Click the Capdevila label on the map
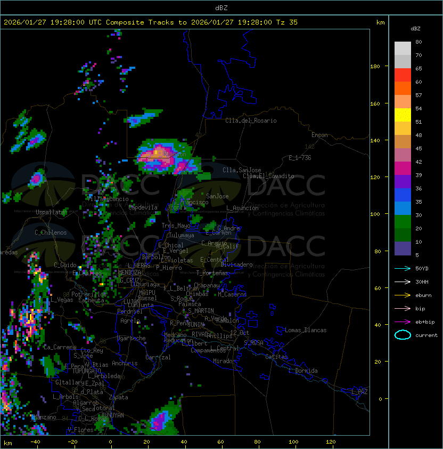The image size is (443, 449). click(x=143, y=207)
